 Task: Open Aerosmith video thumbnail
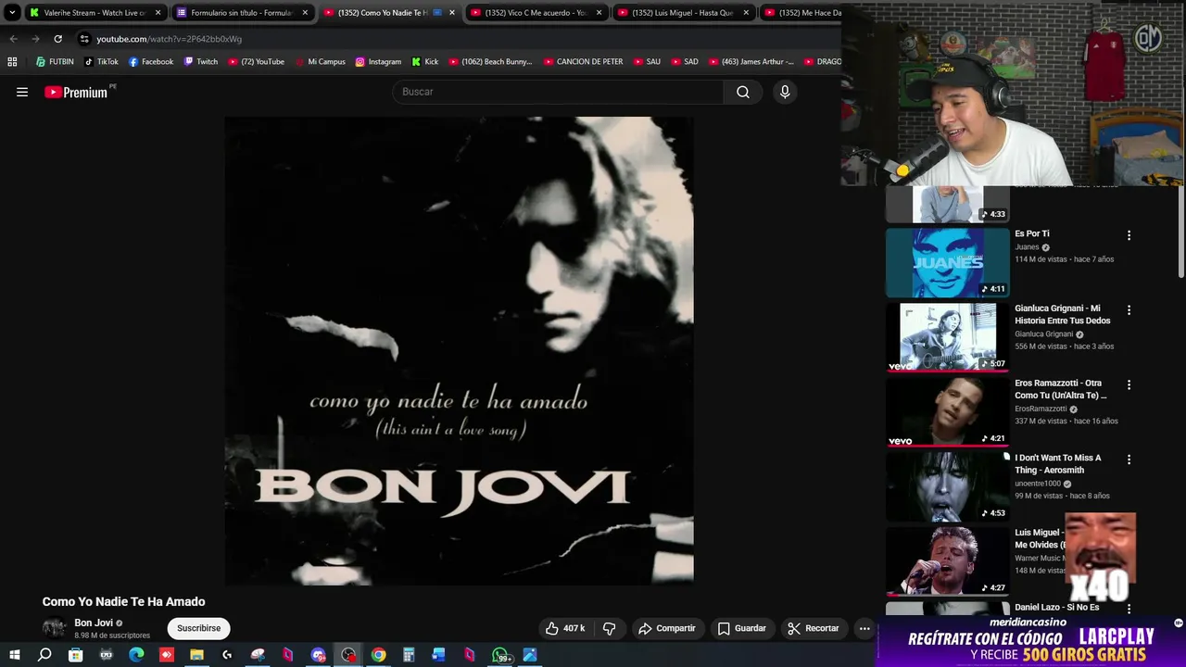(947, 487)
